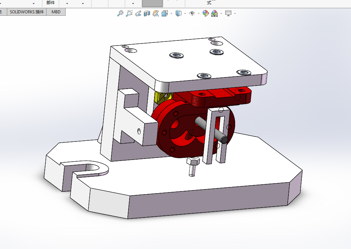The image size is (351, 249).
Task: Expand the Hide/Show Items dropdown arrow
Action: [x=199, y=14]
